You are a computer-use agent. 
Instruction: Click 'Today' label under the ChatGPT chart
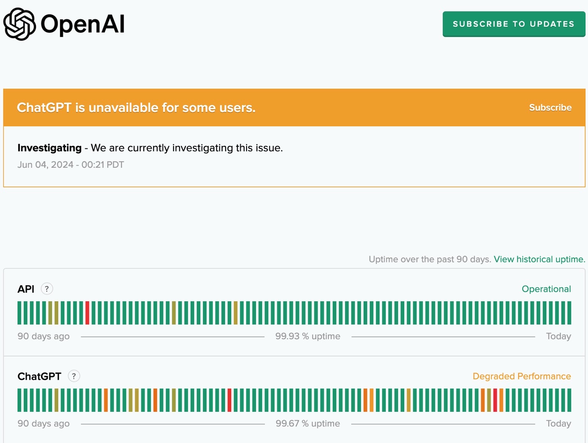[x=558, y=423]
